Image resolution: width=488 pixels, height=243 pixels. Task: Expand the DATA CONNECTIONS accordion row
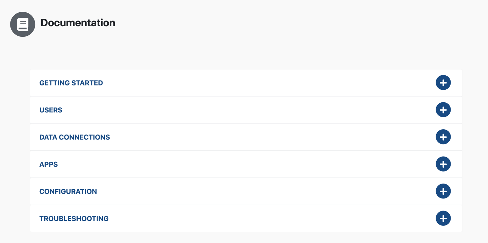[246, 137]
